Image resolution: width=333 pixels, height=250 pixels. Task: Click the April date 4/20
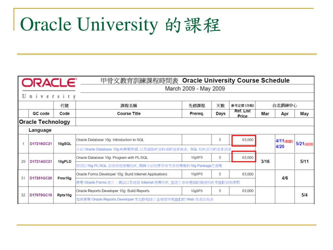pyautogui.click(x=280, y=146)
